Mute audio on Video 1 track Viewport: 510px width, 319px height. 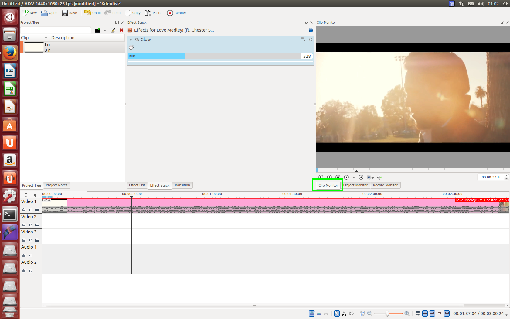[30, 210]
